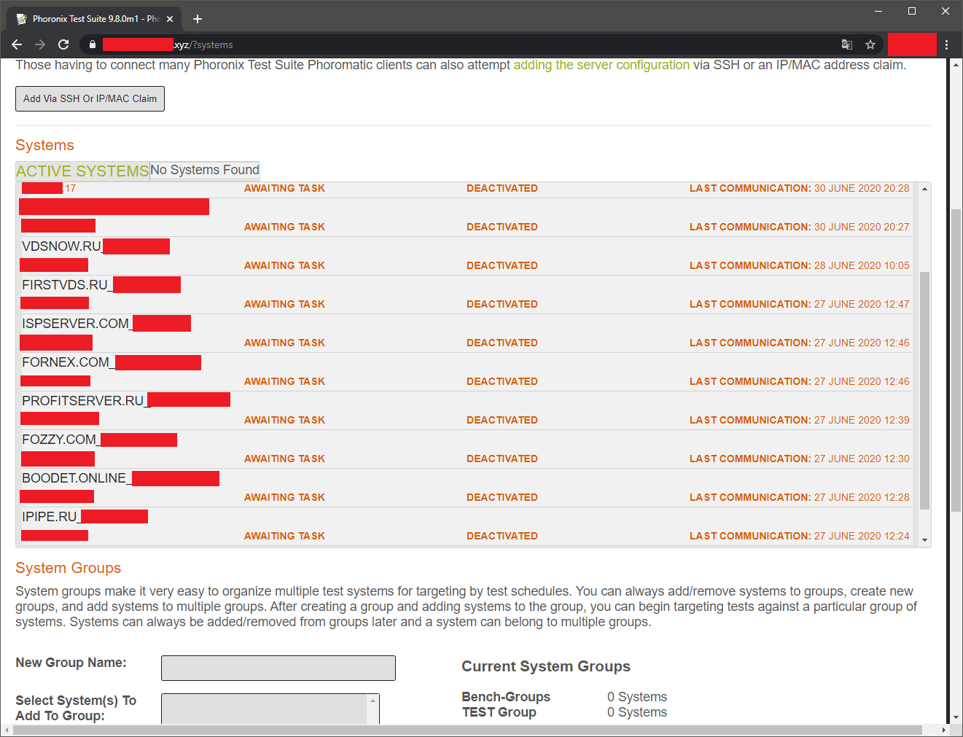Click horizontal scroll left arrow

pos(7,730)
